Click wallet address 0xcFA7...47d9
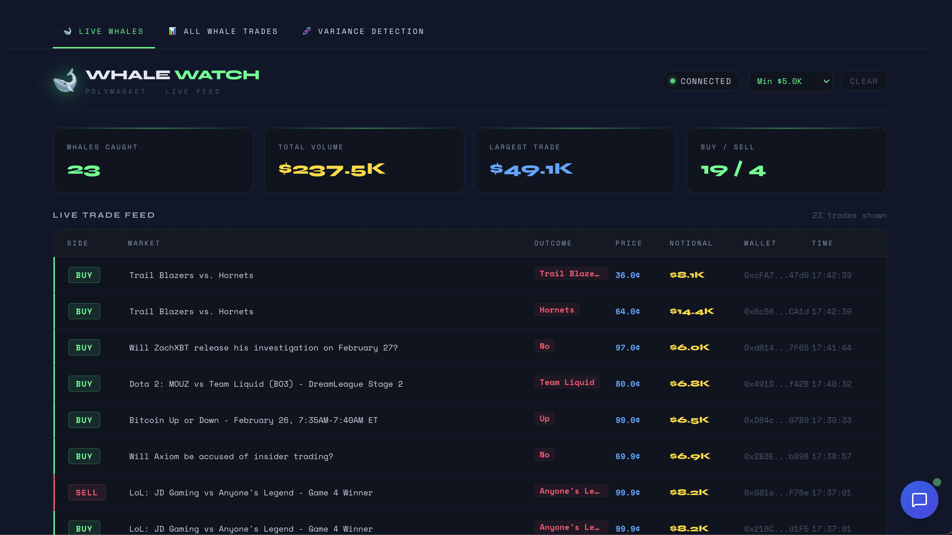 [776, 275]
